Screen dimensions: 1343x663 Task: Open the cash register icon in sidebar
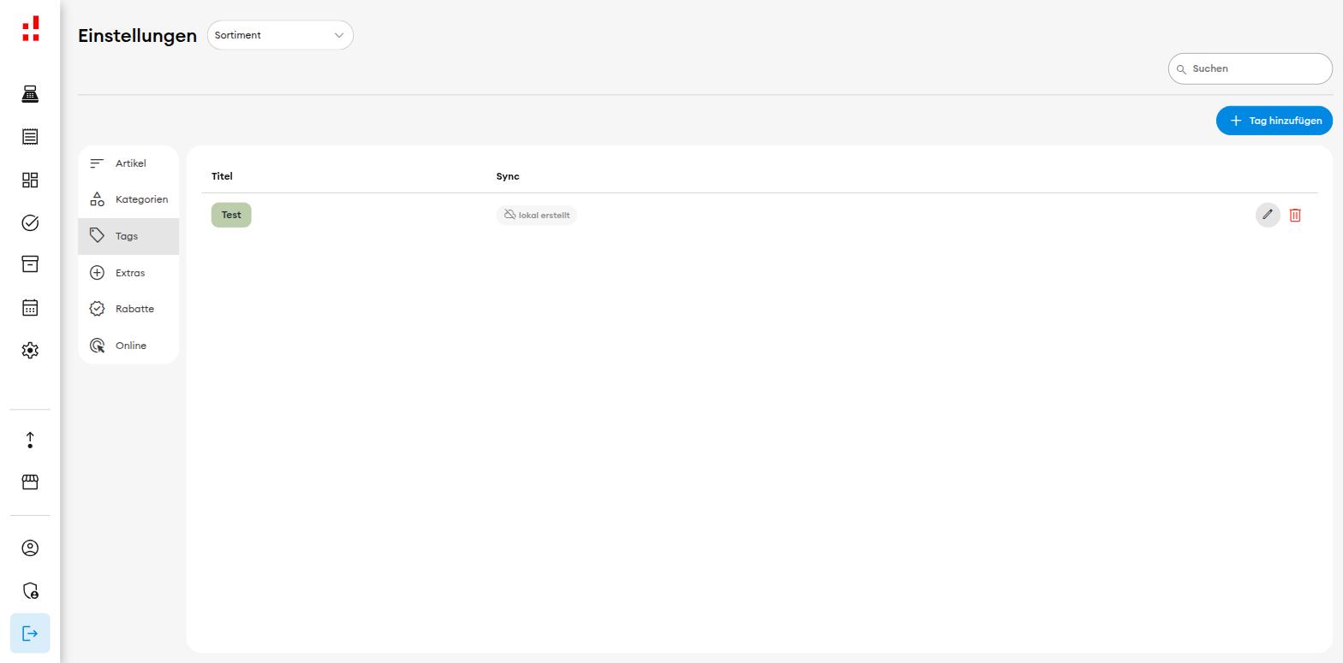click(x=30, y=94)
